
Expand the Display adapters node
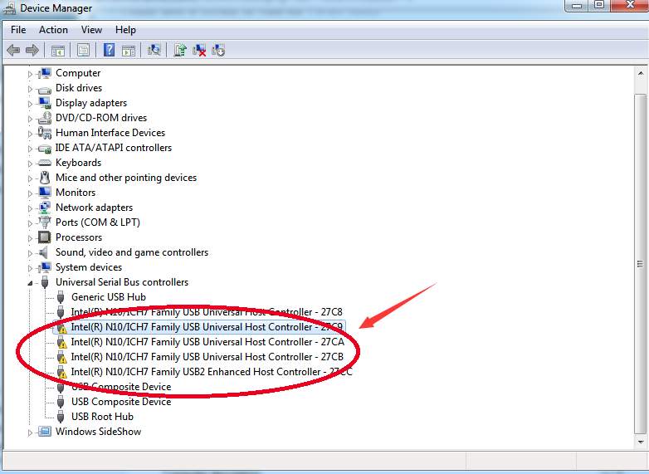pos(32,103)
